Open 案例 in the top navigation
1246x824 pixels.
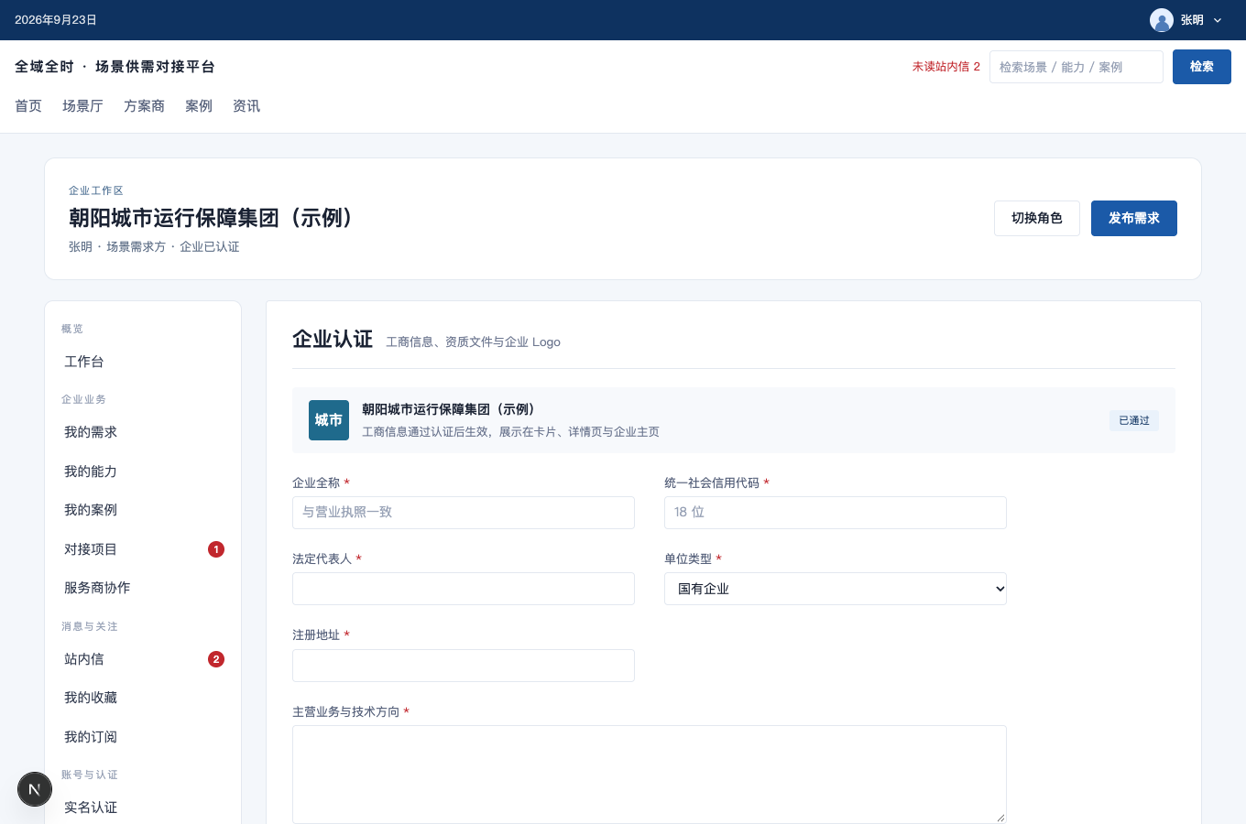(199, 106)
